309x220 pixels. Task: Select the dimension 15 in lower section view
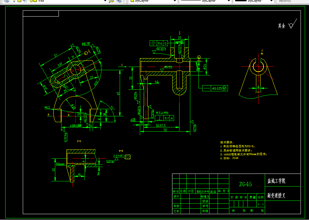click(79, 175)
